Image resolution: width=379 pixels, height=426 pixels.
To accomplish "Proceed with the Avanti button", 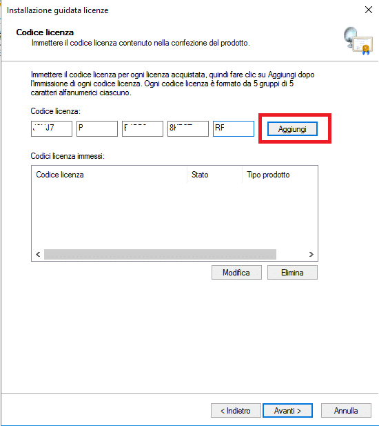I will 287,411.
